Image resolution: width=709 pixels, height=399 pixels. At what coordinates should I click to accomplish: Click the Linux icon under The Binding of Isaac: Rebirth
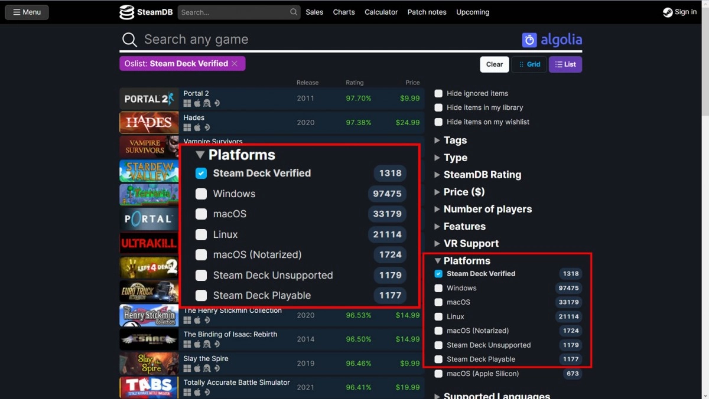[x=207, y=344]
